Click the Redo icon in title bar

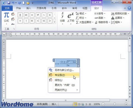19,3
